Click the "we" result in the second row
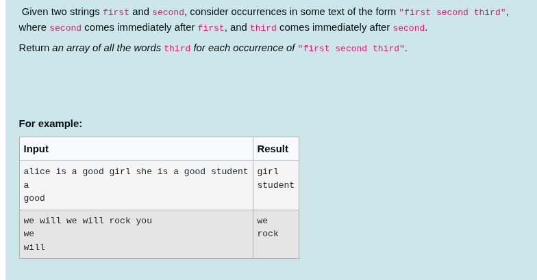Image resolution: width=537 pixels, height=280 pixels. click(262, 221)
